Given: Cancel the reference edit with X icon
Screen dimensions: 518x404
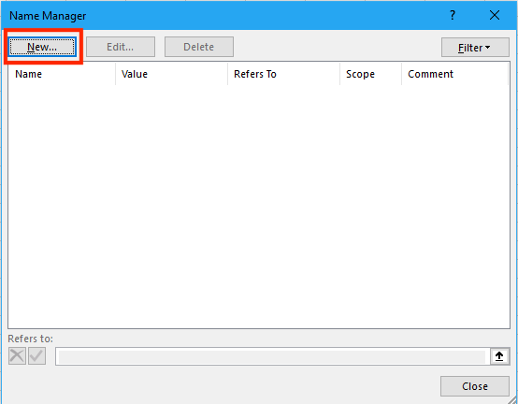Looking at the screenshot, I should [17, 356].
